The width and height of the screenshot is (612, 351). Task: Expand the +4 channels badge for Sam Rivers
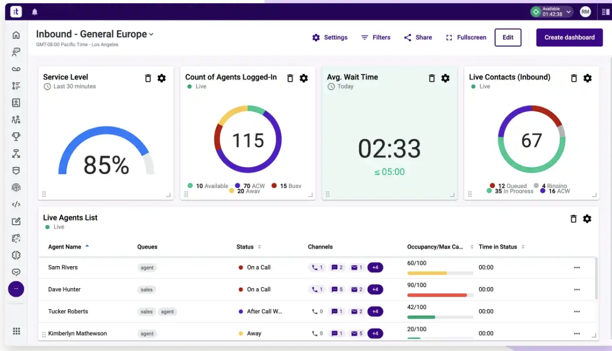375,267
